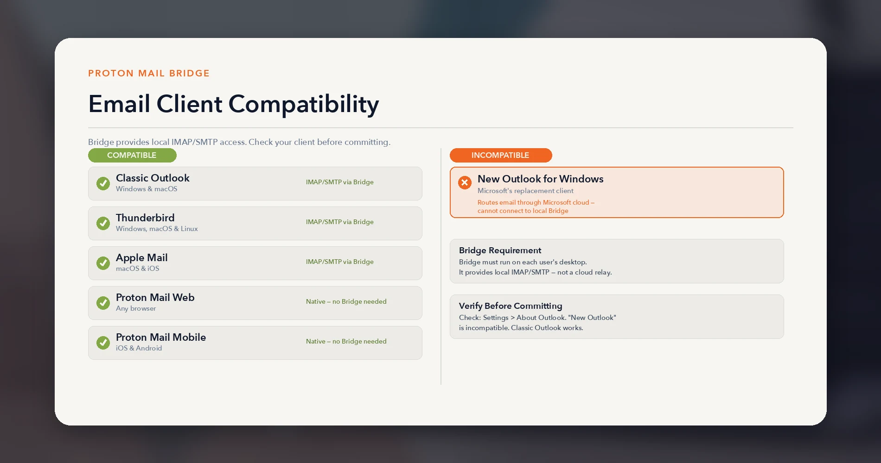Screen dimensions: 881x463
Task: Click the "PROTON MAIL BRIDGE" label
Action: point(149,73)
